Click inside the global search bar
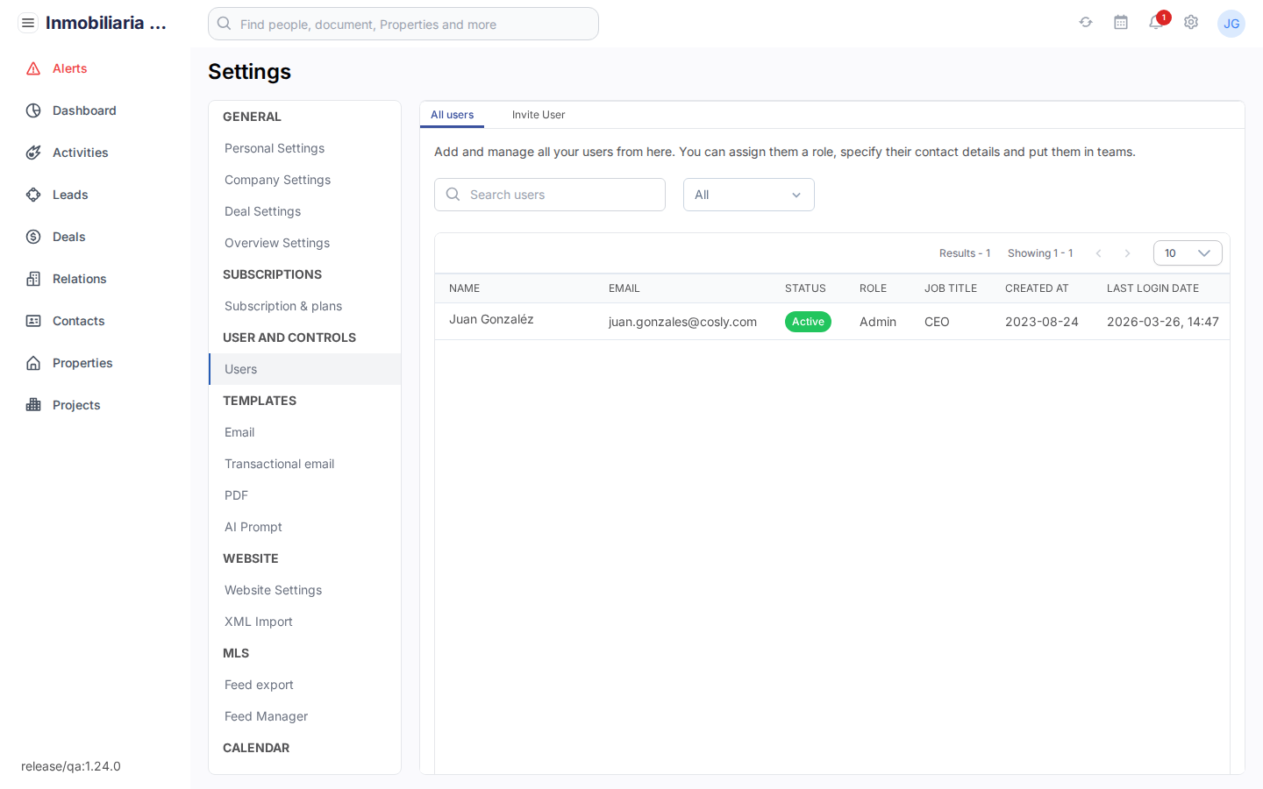Image resolution: width=1263 pixels, height=789 pixels. pos(403,24)
